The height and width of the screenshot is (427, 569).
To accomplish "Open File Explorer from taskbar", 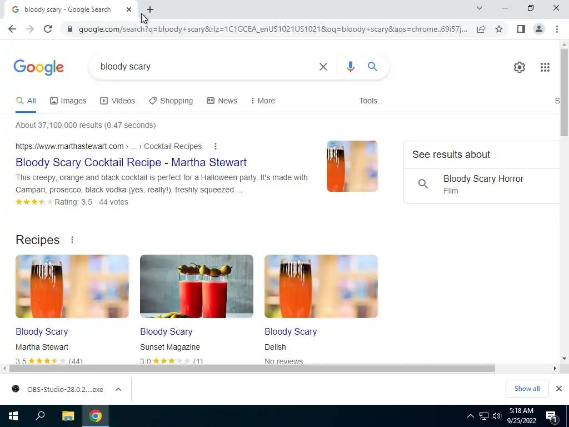I will 68,416.
